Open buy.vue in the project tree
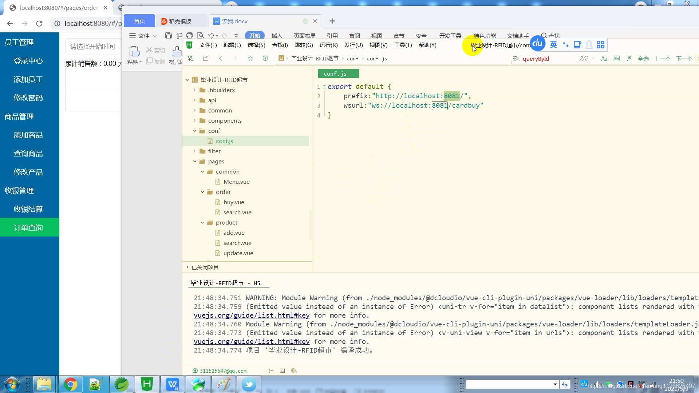This screenshot has height=393, width=699. 234,202
